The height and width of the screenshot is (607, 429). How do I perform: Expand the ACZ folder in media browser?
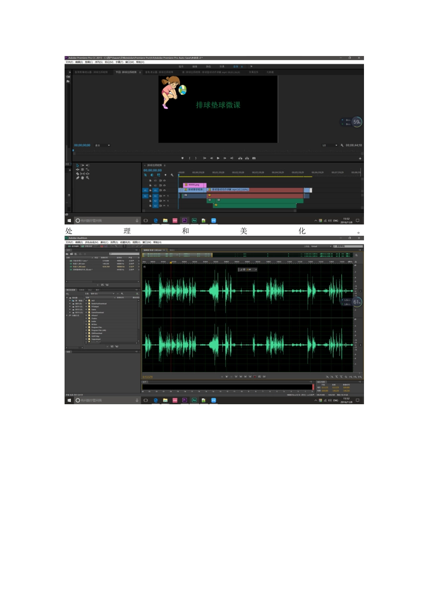[x=86, y=301]
